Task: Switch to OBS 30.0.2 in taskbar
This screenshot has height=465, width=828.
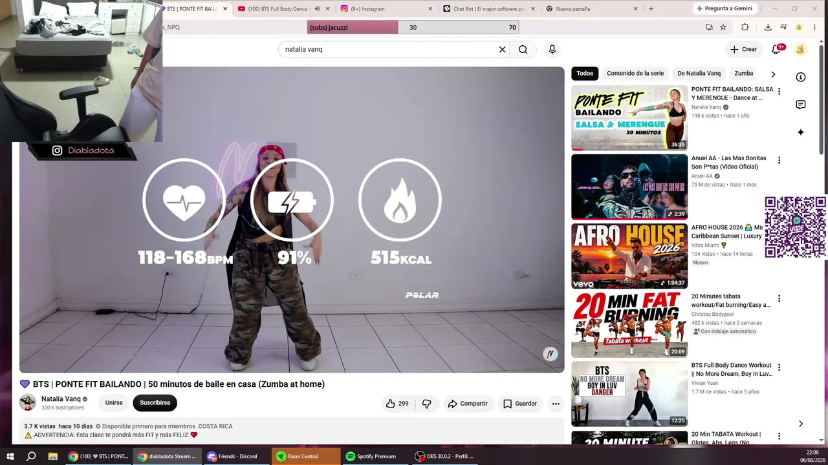Action: (x=444, y=456)
